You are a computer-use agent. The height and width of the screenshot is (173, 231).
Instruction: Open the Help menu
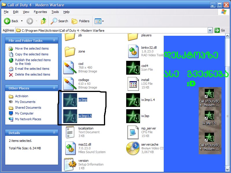[x=66, y=12]
